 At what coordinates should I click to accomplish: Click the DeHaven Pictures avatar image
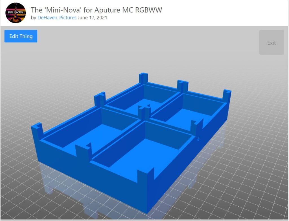(x=16, y=13)
